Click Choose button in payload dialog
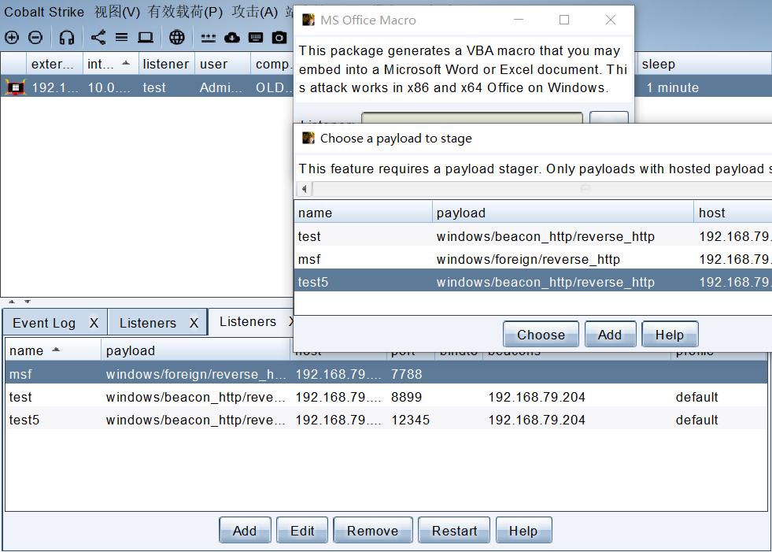772x552 pixels. point(541,334)
